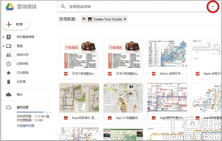222x141 pixels.
Task: Click the 升級儲存空間 link
Action: tap(25, 126)
